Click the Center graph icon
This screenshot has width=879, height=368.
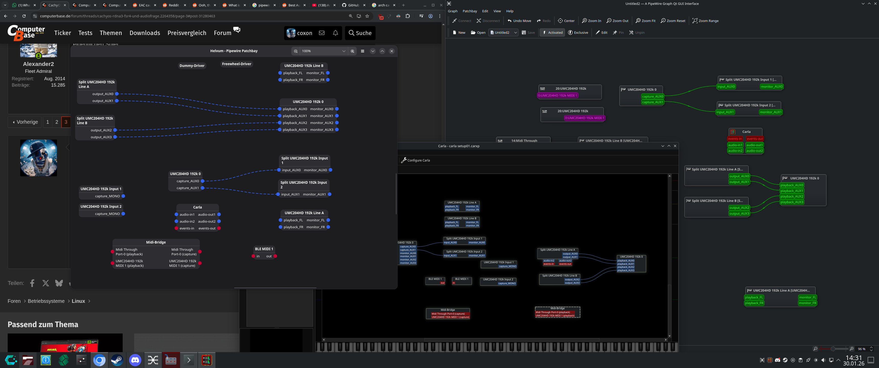pyautogui.click(x=566, y=21)
